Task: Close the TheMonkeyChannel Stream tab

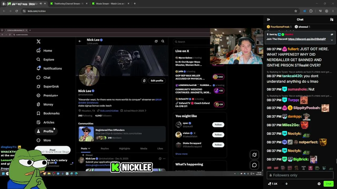Action: (x=86, y=4)
